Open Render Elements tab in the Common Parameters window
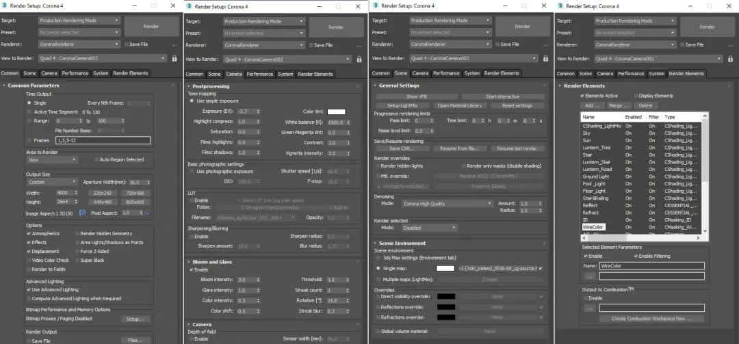 point(131,73)
